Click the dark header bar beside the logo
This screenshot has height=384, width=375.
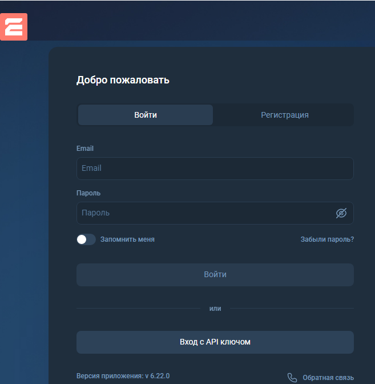pyautogui.click(x=200, y=20)
